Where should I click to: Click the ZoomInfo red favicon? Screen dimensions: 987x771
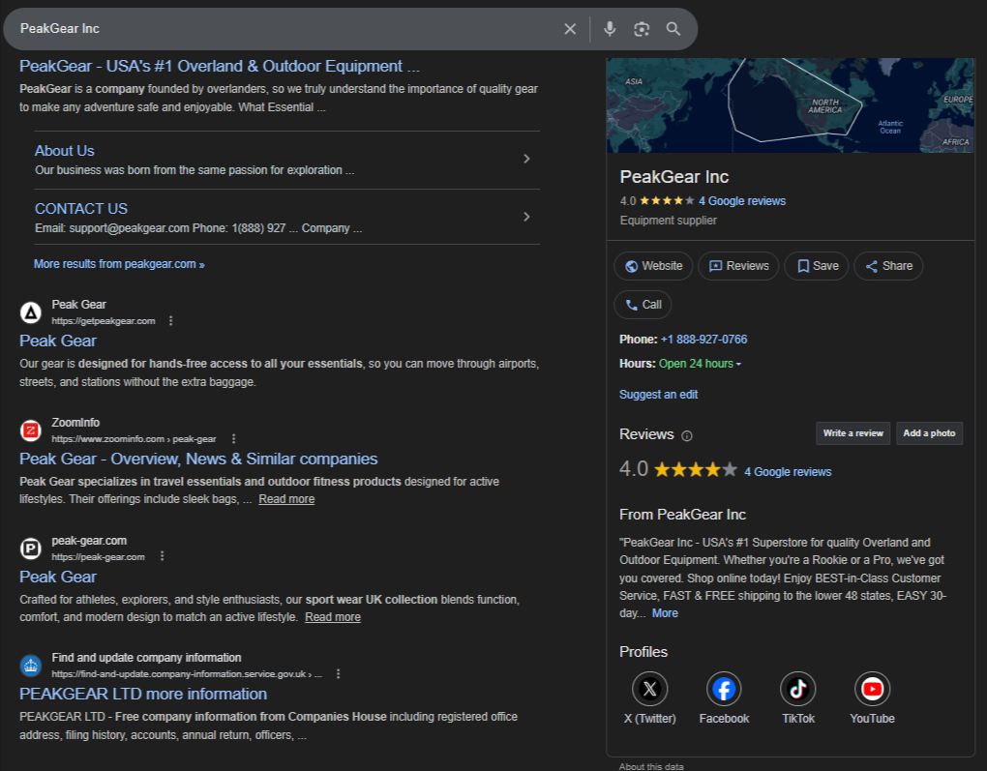click(31, 430)
